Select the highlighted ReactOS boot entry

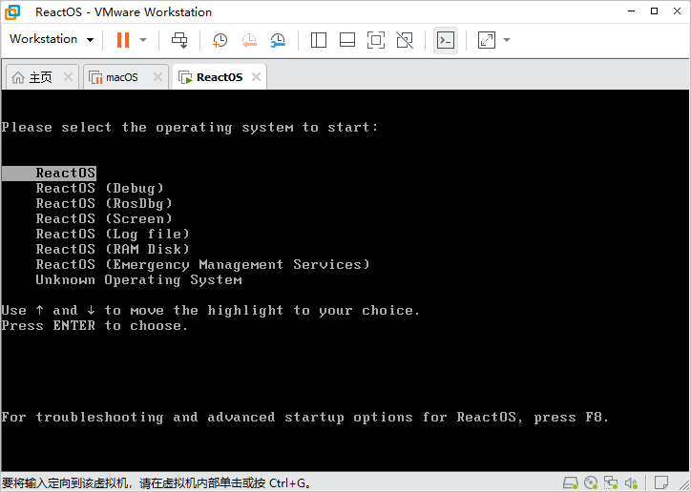coord(49,173)
